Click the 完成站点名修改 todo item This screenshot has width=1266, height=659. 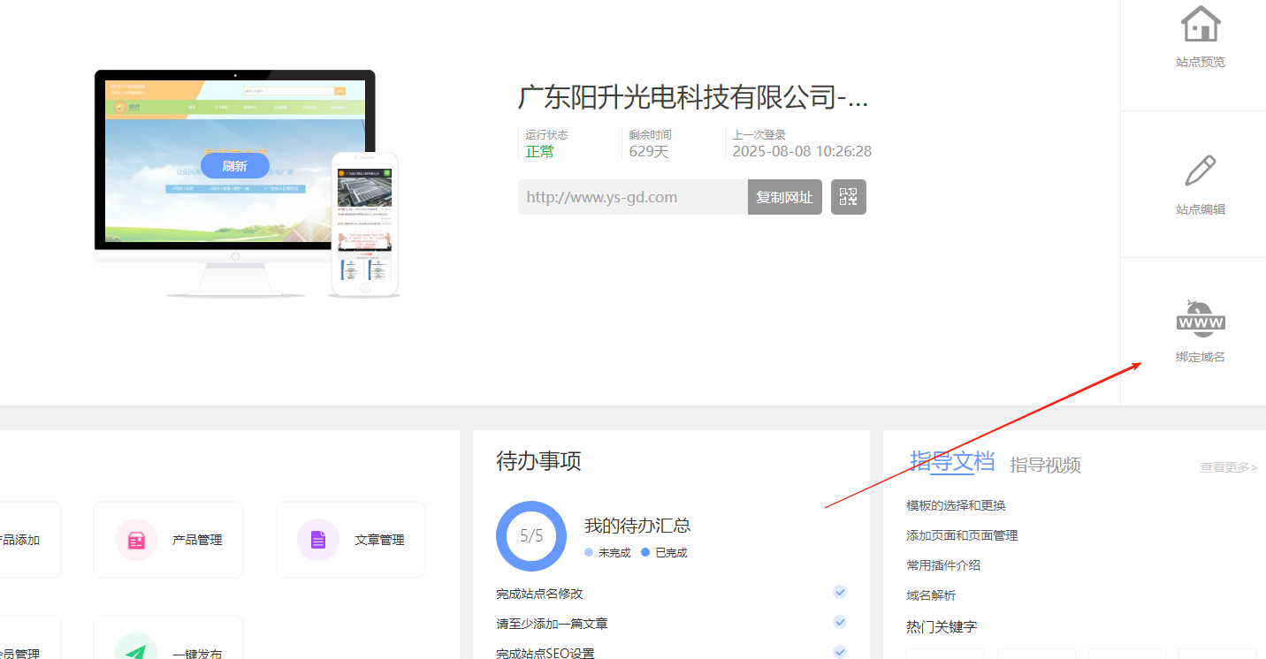[x=539, y=594]
